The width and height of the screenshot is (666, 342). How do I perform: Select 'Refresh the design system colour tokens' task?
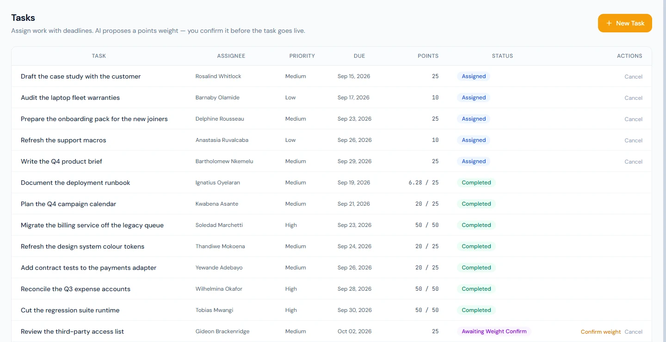point(82,246)
